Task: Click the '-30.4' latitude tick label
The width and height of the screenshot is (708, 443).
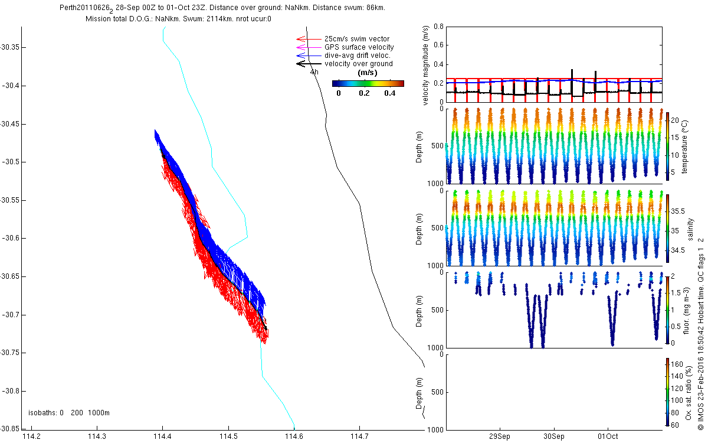Action: click(11, 86)
